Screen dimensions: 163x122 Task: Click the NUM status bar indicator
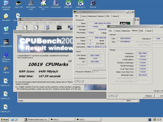[x=128, y=101]
